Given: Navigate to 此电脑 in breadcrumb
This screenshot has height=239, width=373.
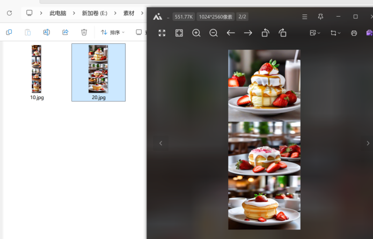Looking at the screenshot, I should 58,13.
